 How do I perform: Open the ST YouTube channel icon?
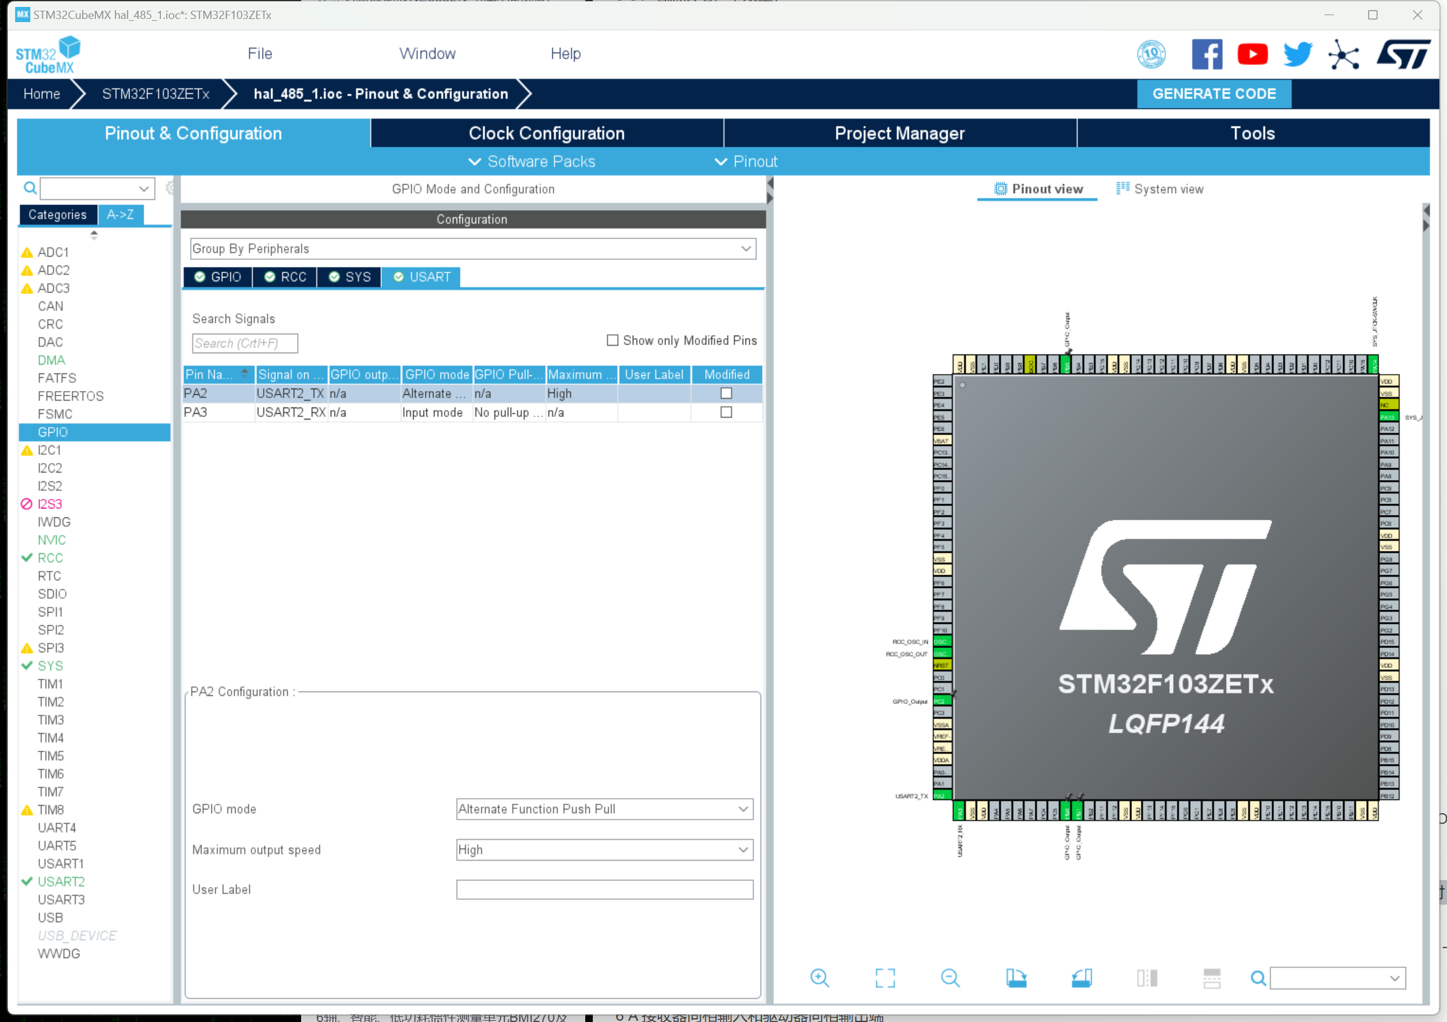click(x=1253, y=54)
